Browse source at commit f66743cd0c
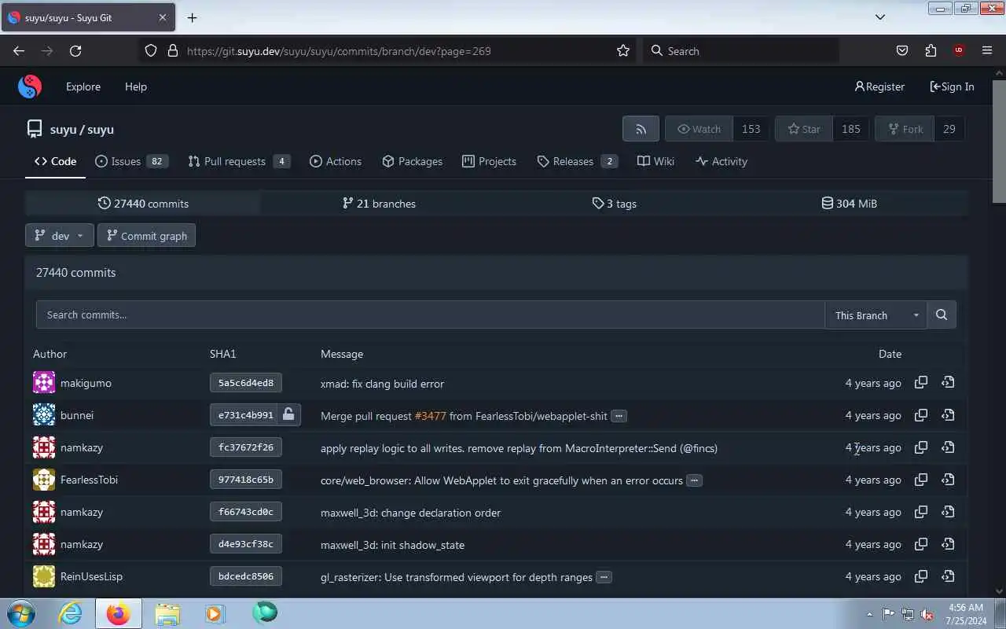Image resolution: width=1006 pixels, height=629 pixels. tap(948, 512)
